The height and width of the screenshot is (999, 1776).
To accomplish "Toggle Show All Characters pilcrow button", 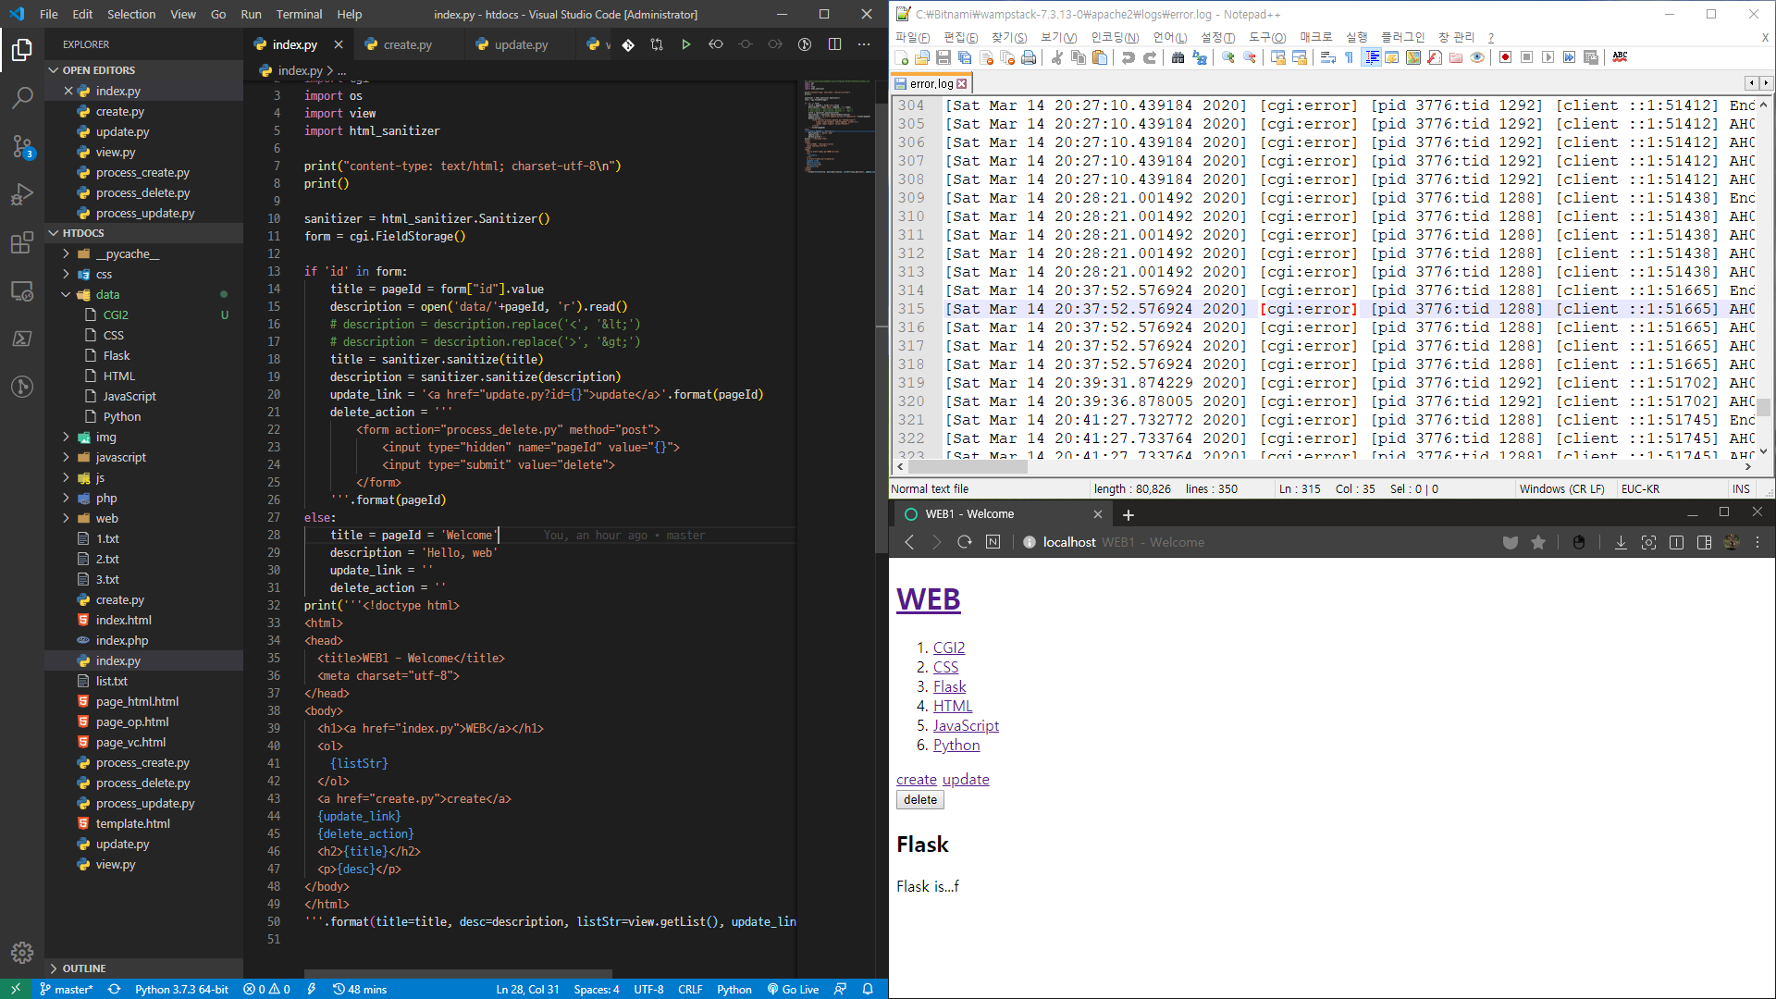I will [1349, 57].
